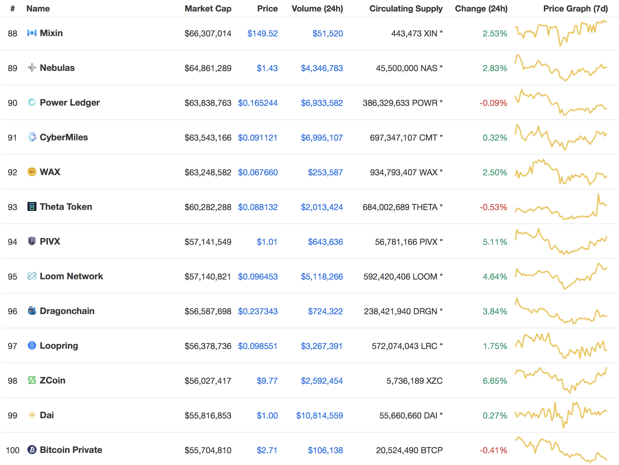The height and width of the screenshot is (465, 619).
Task: Click Dai volume $10,814,559
Action: [x=320, y=415]
